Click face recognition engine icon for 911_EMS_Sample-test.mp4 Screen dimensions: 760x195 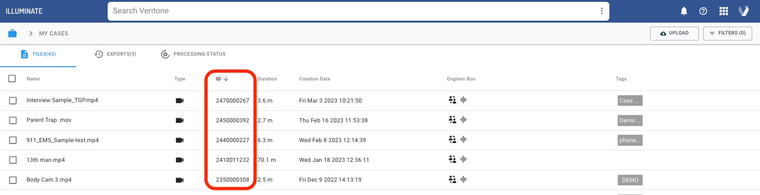[452, 139]
